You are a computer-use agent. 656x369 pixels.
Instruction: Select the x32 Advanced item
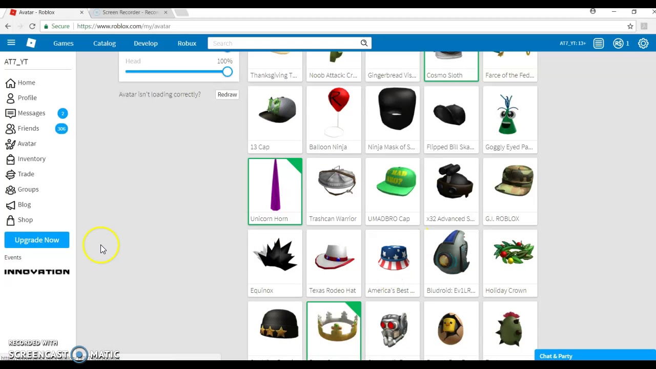coord(452,191)
